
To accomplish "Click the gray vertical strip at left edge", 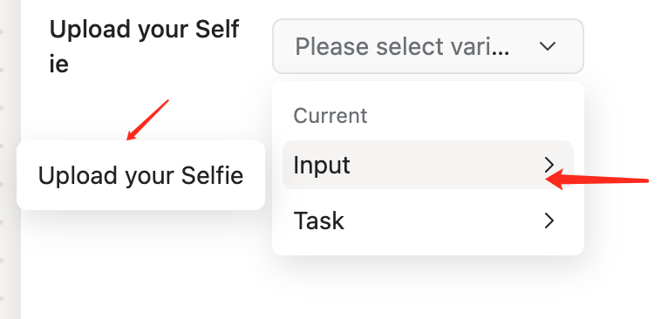I will [10, 159].
